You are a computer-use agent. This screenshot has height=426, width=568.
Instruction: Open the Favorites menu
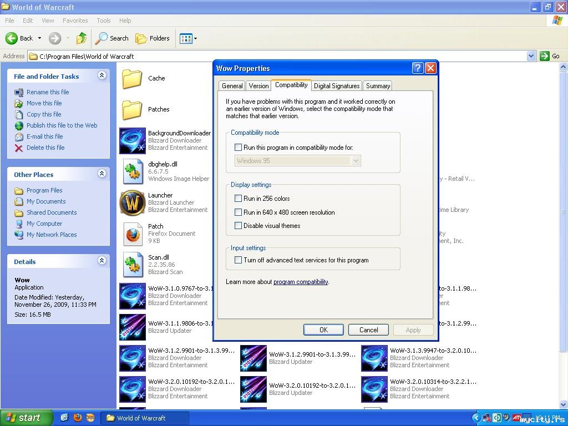click(75, 21)
